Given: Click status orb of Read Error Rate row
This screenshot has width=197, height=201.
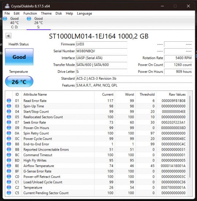Looking at the screenshot, I should coord(9,100).
